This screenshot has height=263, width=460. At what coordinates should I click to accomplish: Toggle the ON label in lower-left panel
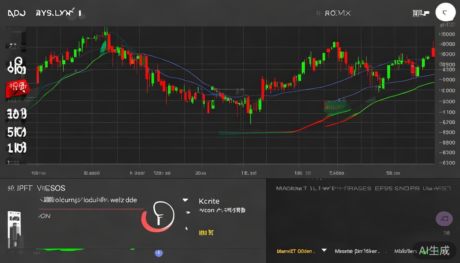pyautogui.click(x=44, y=216)
